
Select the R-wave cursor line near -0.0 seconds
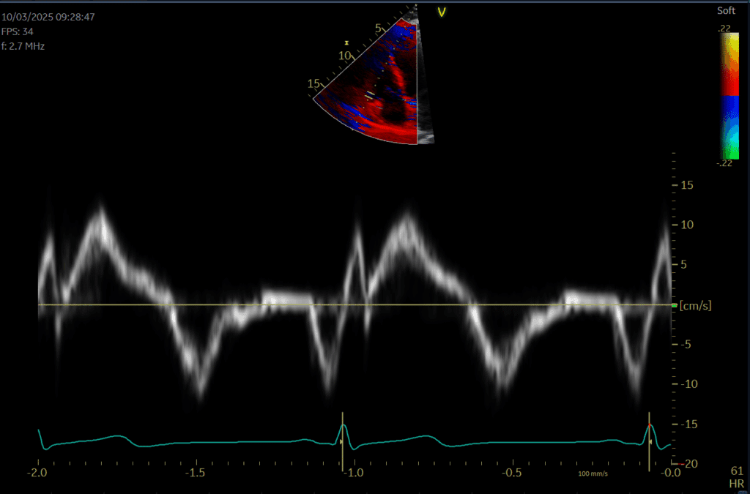(x=649, y=440)
